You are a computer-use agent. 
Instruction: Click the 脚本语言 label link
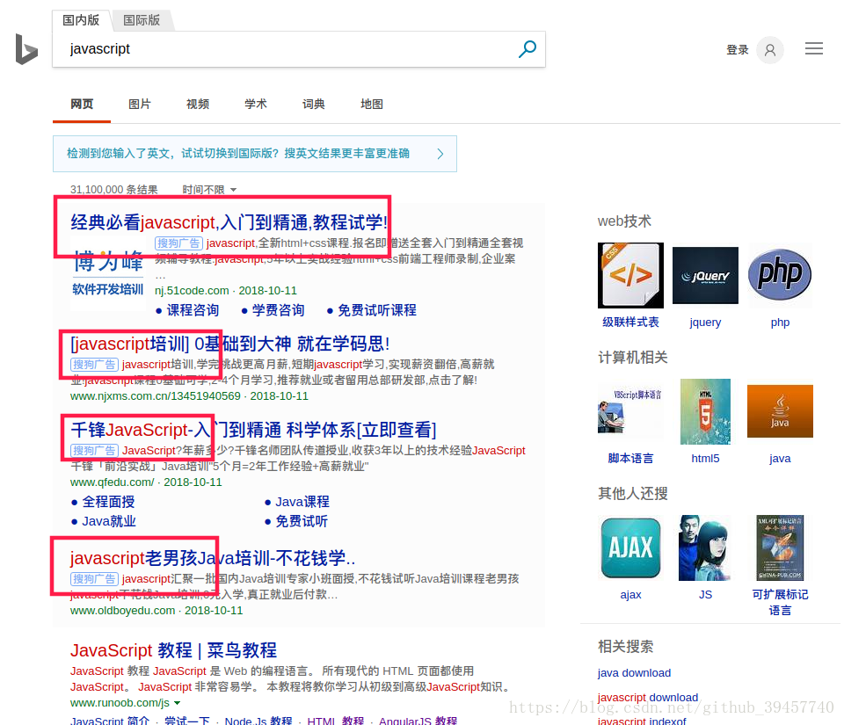pyautogui.click(x=630, y=458)
